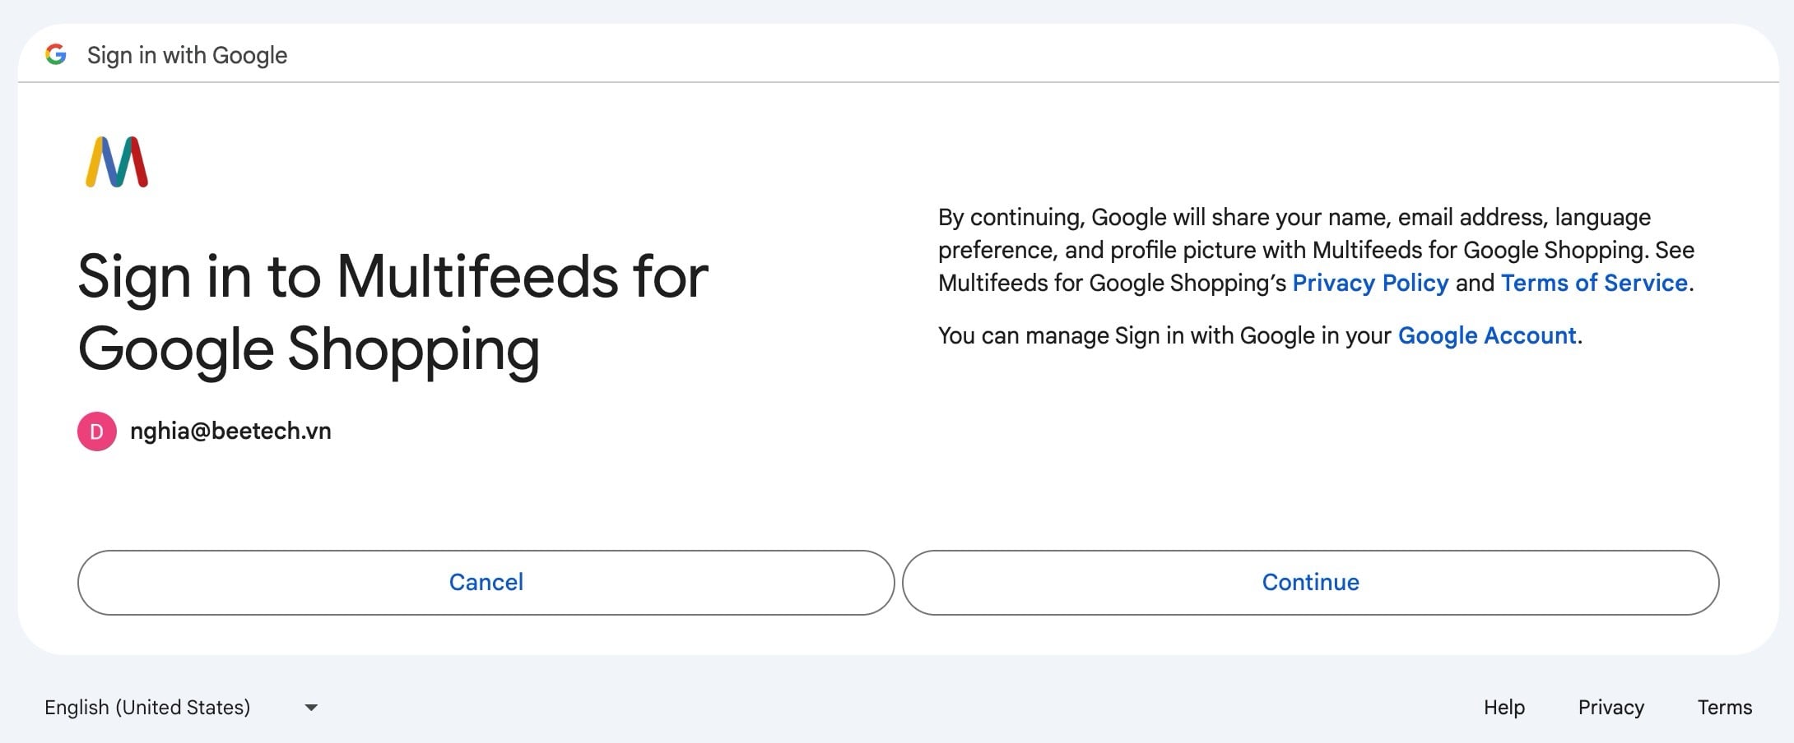Open the footer Privacy link
Image resolution: width=1794 pixels, height=743 pixels.
coord(1611,708)
